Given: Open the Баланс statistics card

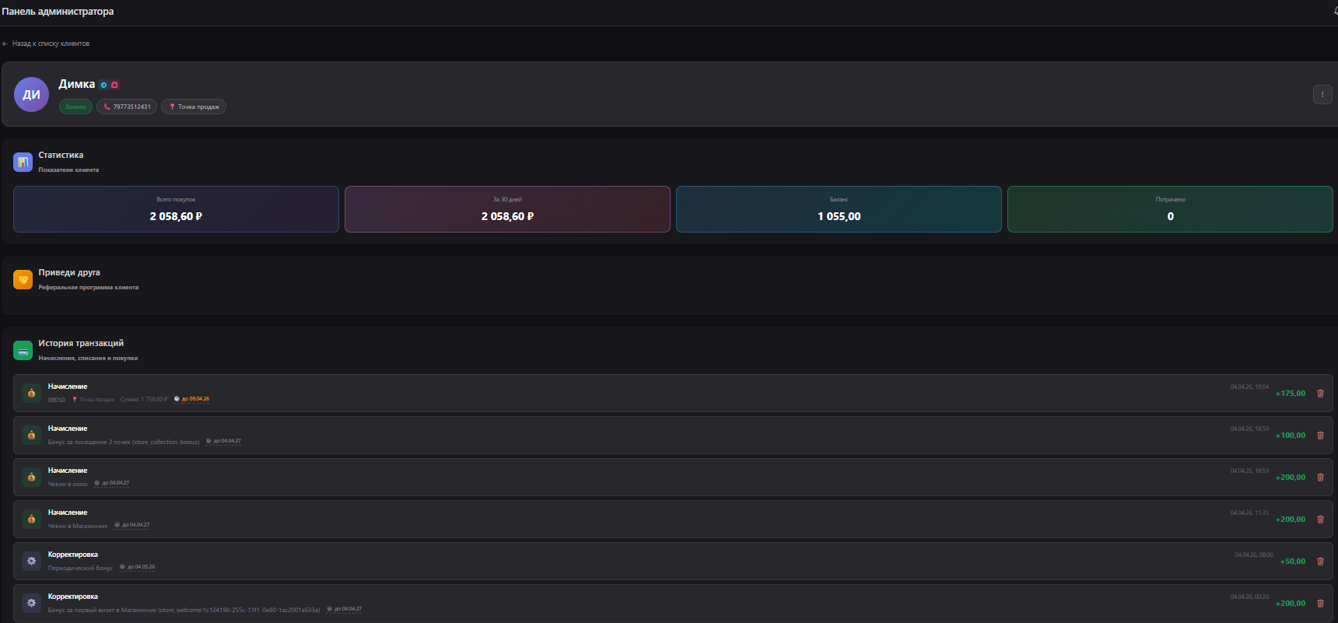Looking at the screenshot, I should pos(839,209).
